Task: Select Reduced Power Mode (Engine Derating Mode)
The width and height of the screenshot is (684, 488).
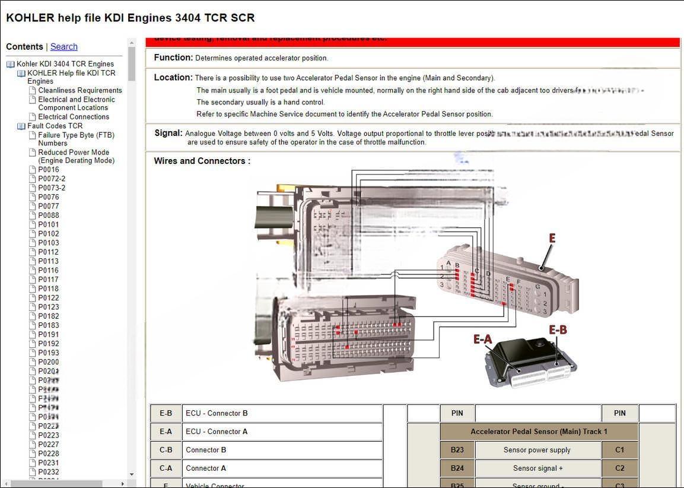Action: click(76, 156)
